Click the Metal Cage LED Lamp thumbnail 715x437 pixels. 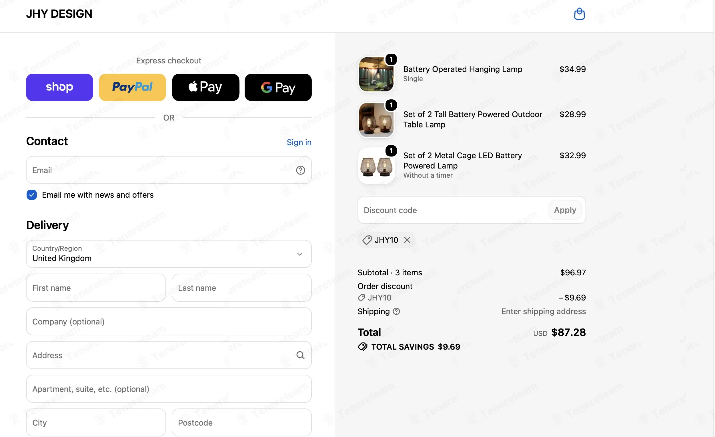376,166
